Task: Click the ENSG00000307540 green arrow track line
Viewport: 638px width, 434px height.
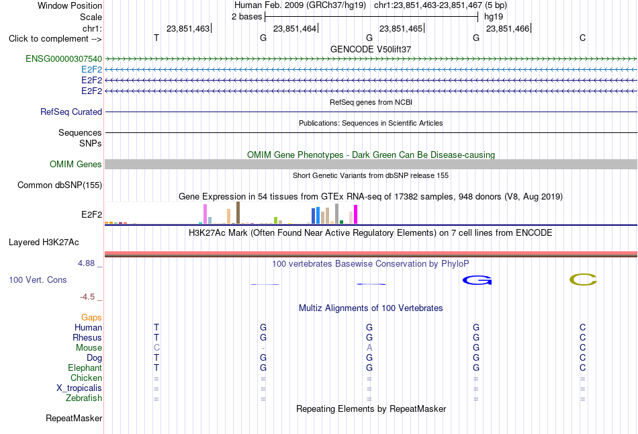Action: [x=371, y=59]
